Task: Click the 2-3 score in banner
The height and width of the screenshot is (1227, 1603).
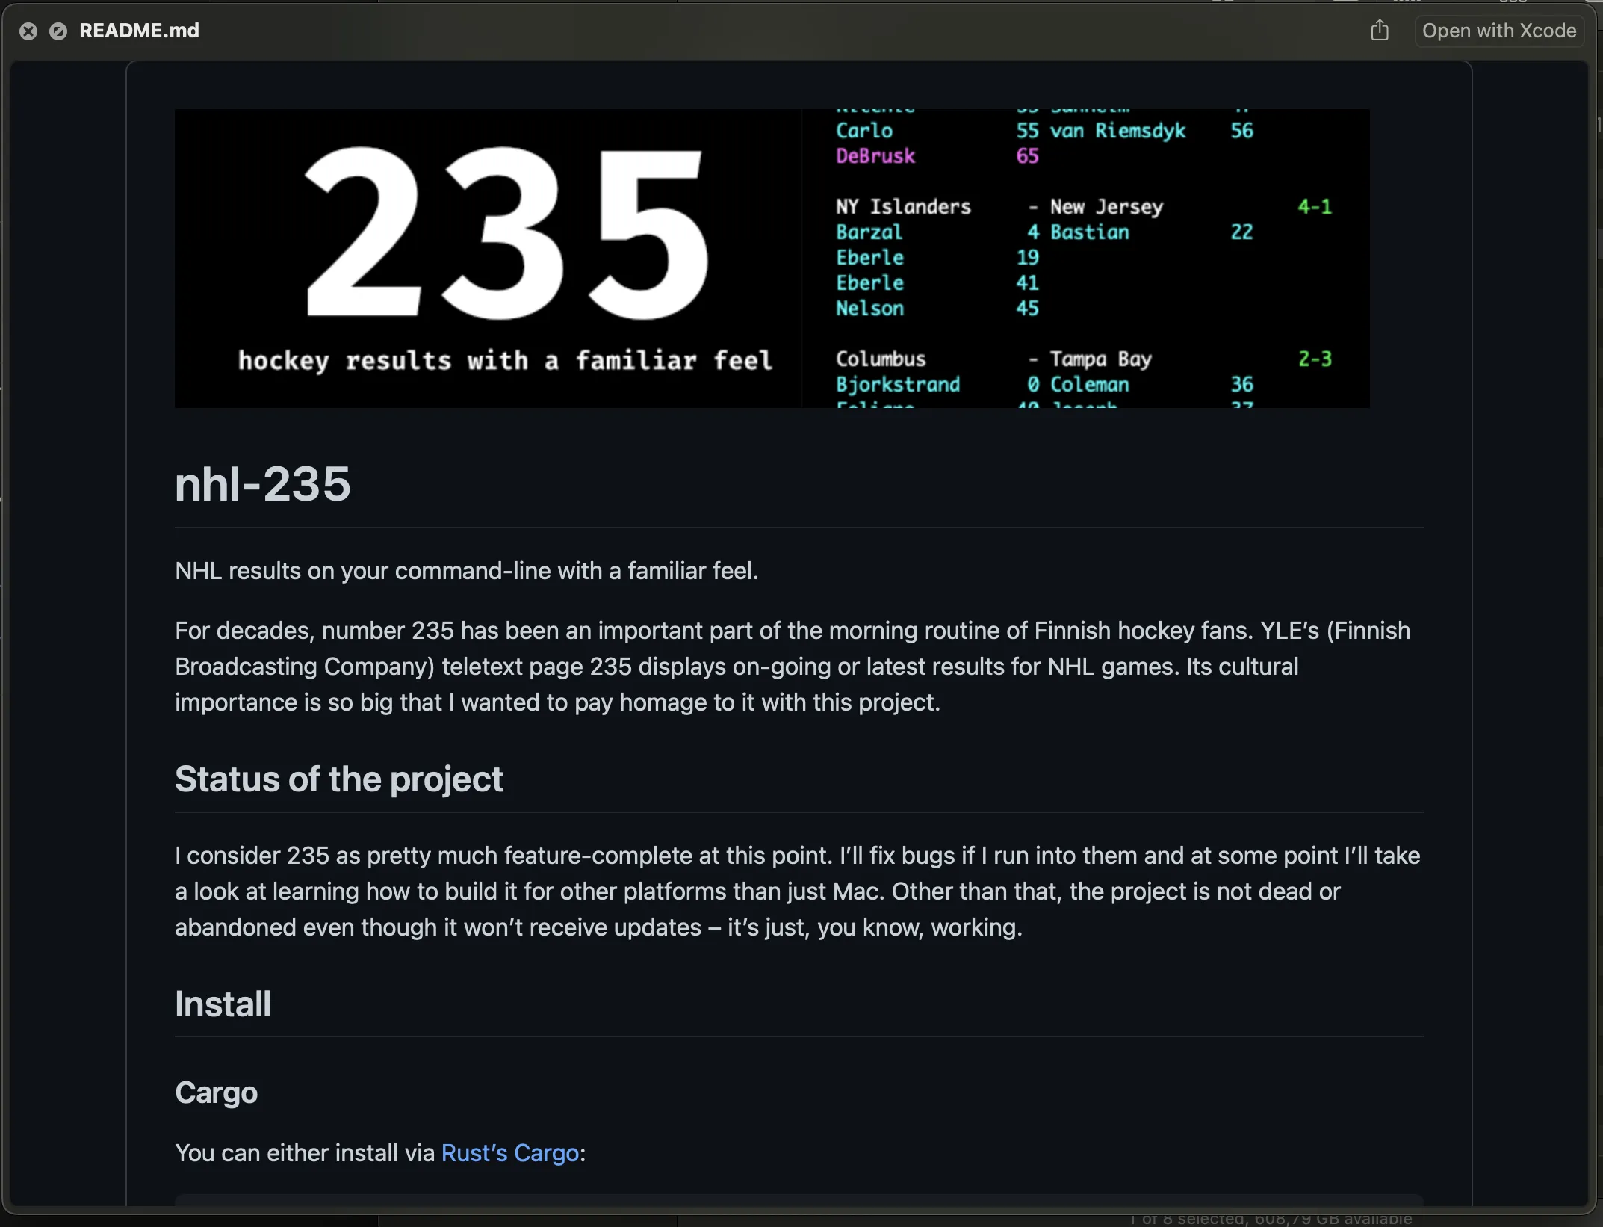Action: [1315, 359]
